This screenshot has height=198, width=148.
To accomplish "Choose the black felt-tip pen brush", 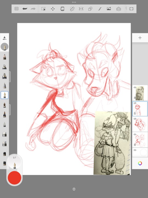I will [x=5, y=114].
